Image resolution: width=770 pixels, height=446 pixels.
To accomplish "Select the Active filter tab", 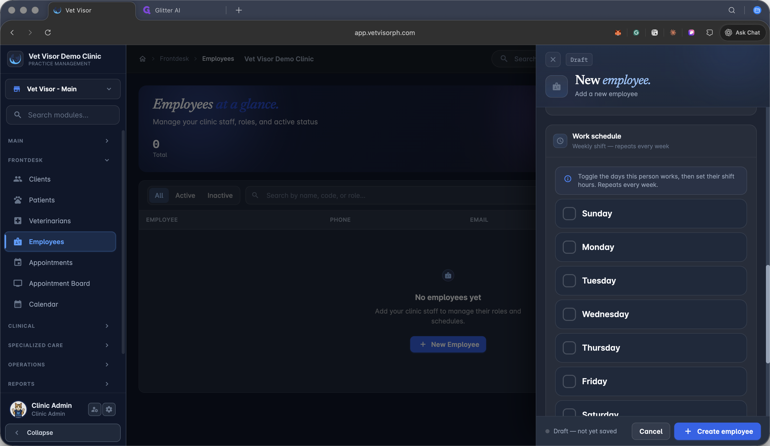I will point(185,195).
